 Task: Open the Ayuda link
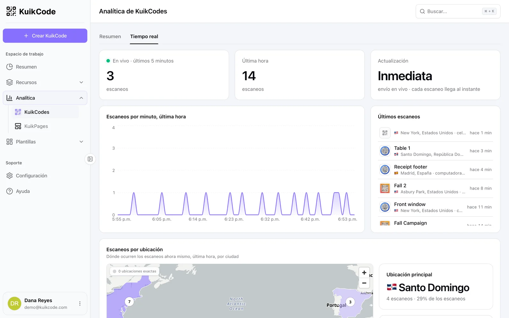click(x=45, y=191)
